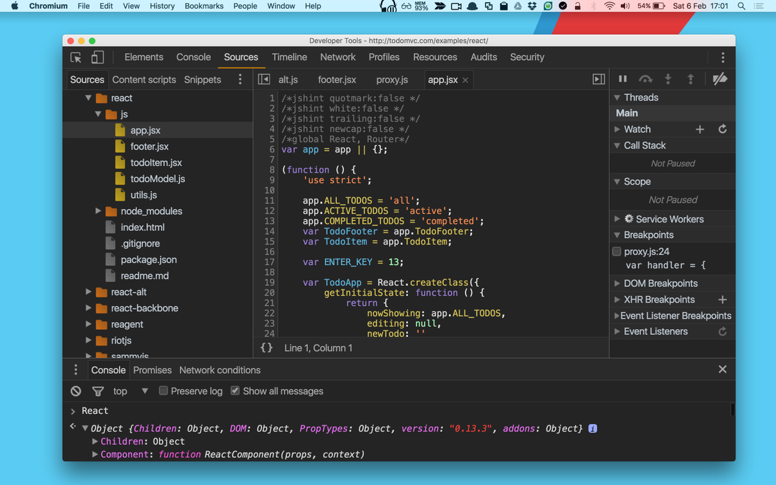Clear the console log
The width and height of the screenshot is (776, 485).
click(76, 391)
